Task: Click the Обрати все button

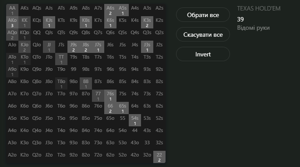Action: (x=203, y=15)
